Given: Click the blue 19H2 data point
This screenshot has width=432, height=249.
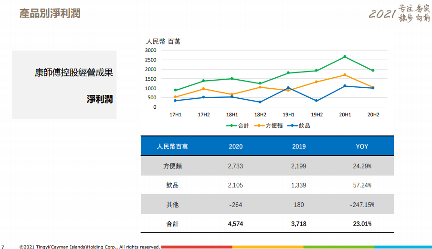Looking at the screenshot, I should click(316, 101).
